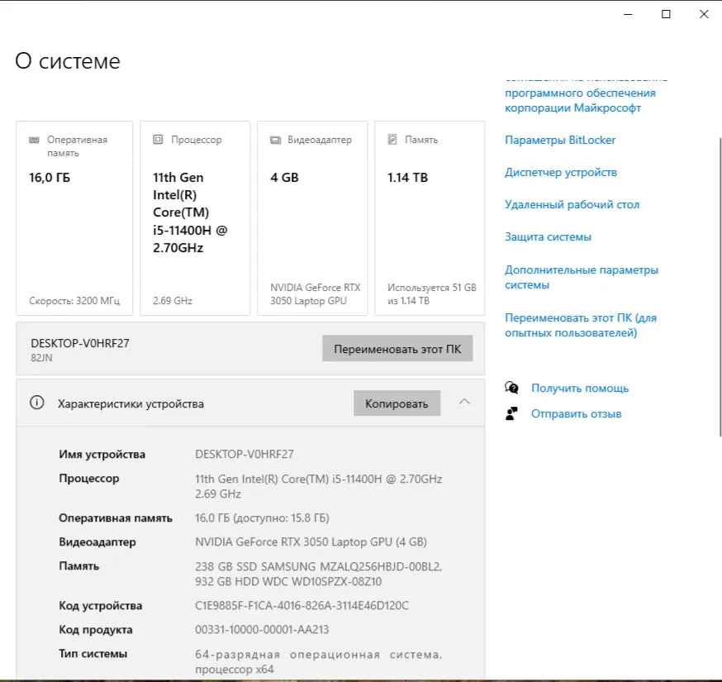Select the 4 GB video adapter card
The width and height of the screenshot is (722, 682).
312,218
